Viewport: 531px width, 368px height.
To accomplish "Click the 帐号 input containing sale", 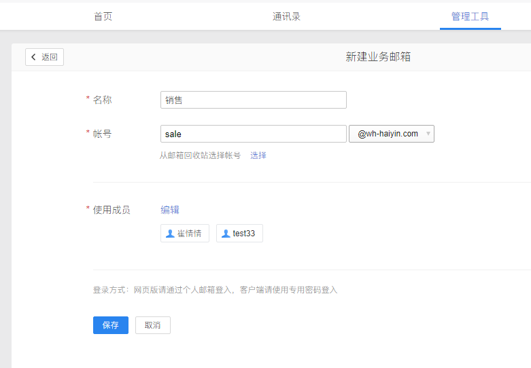I will (x=253, y=134).
